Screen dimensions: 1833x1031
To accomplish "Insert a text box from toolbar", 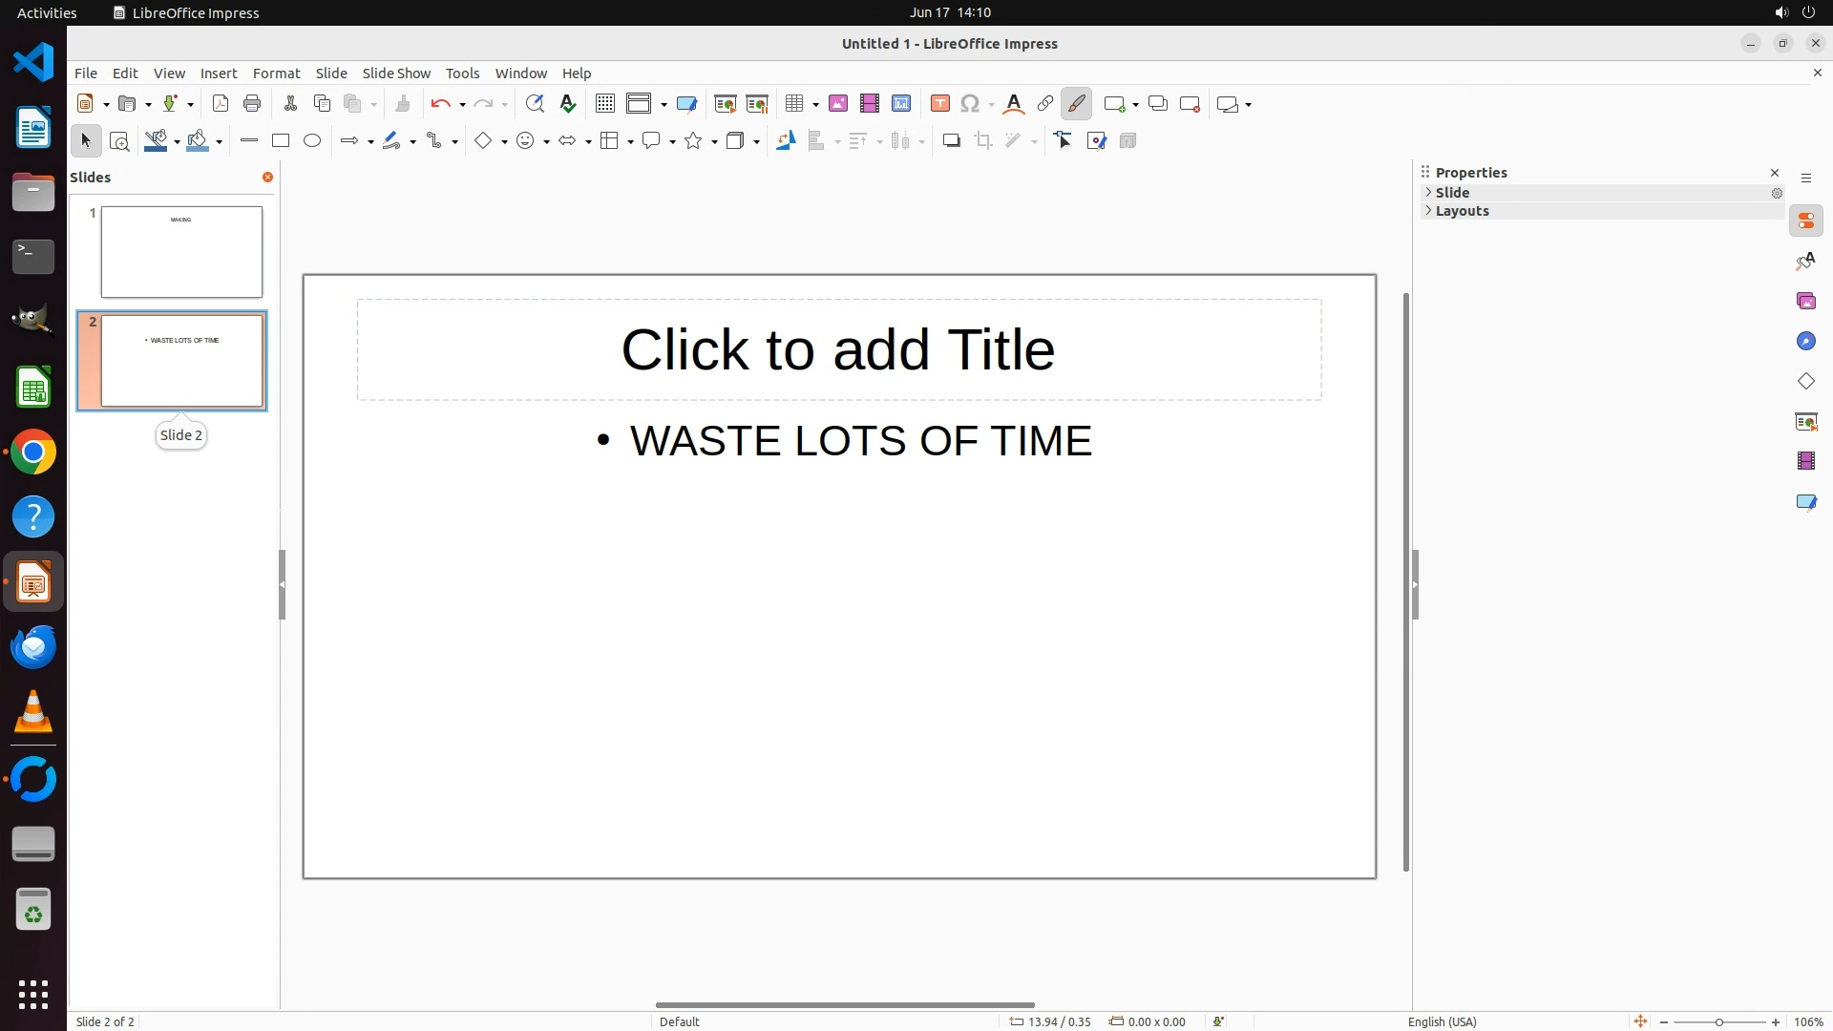I will [x=940, y=104].
